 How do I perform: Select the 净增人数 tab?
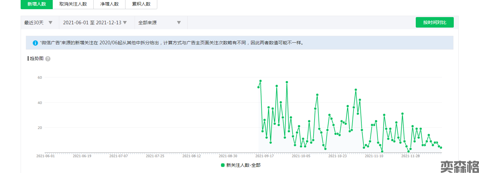coord(109,4)
